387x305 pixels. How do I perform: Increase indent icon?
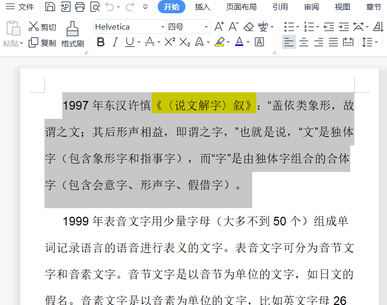pos(344,27)
